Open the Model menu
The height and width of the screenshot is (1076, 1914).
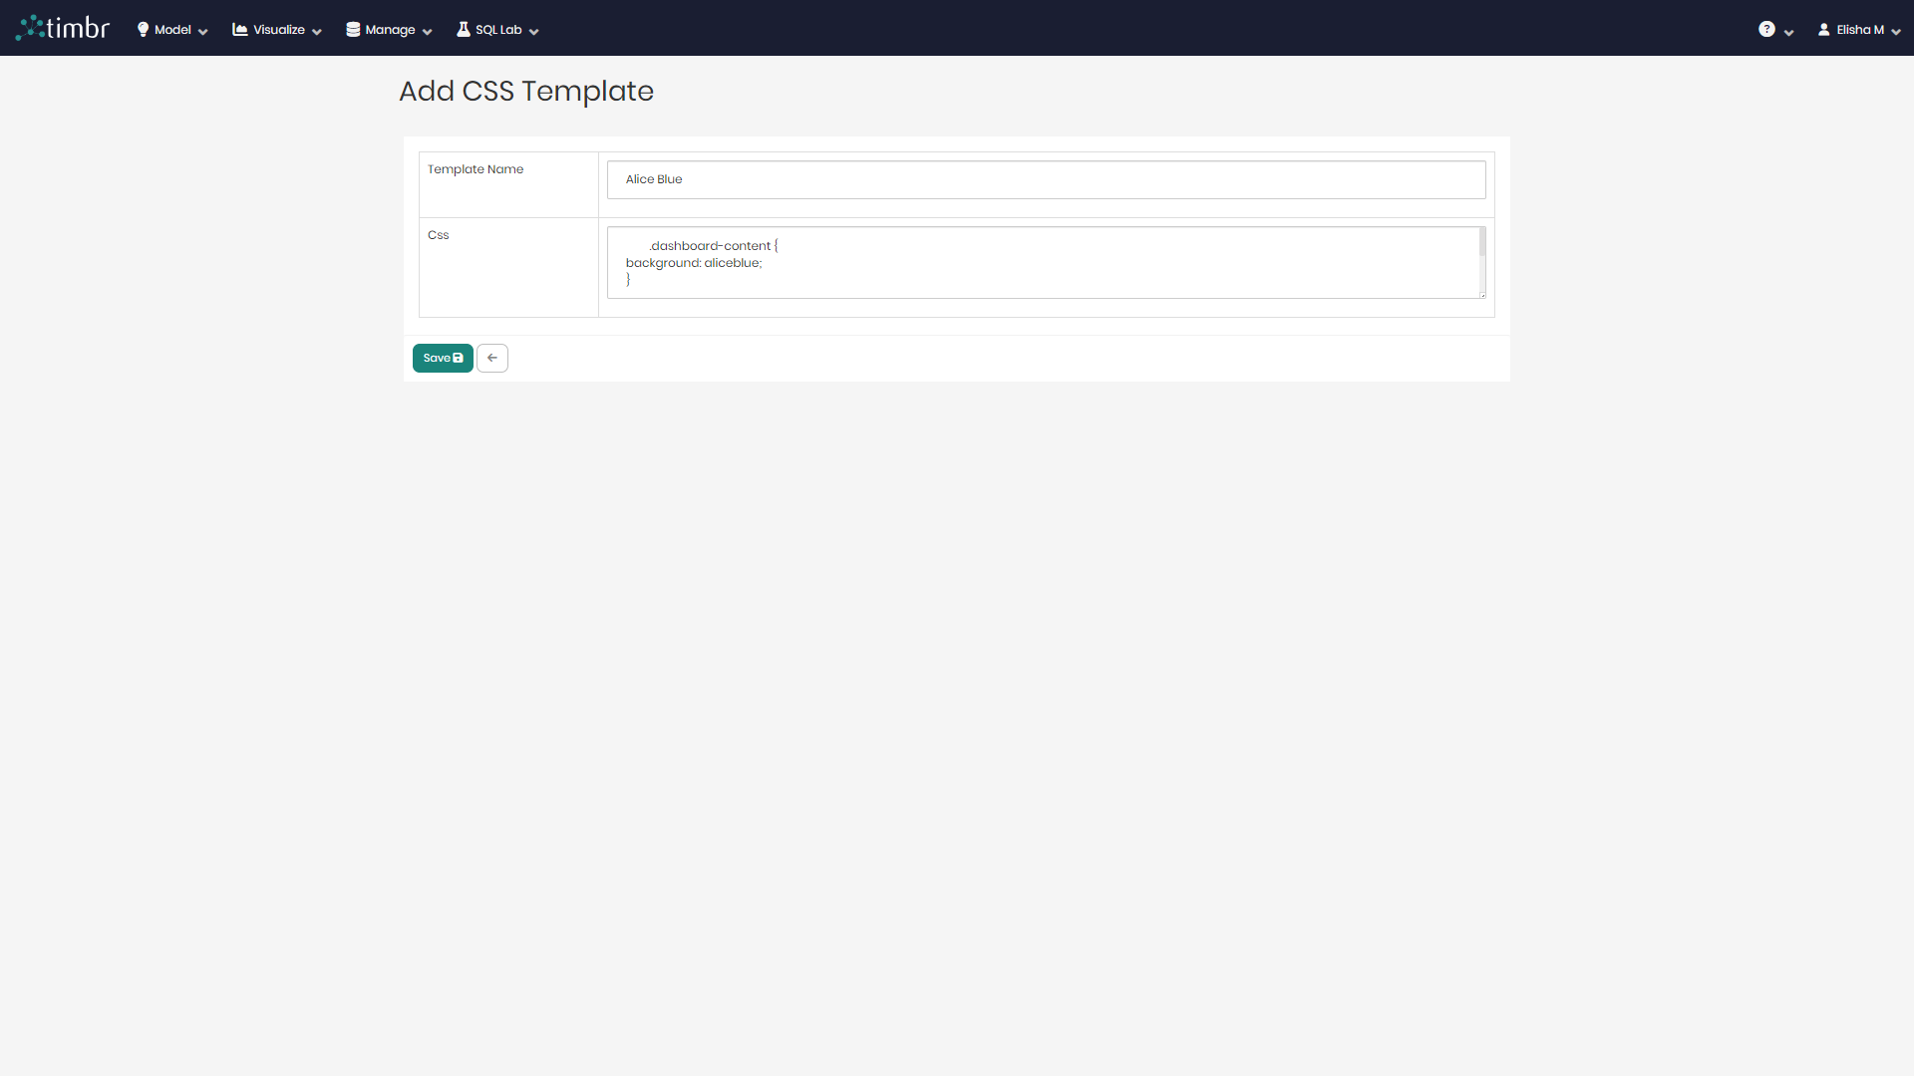pos(172,29)
